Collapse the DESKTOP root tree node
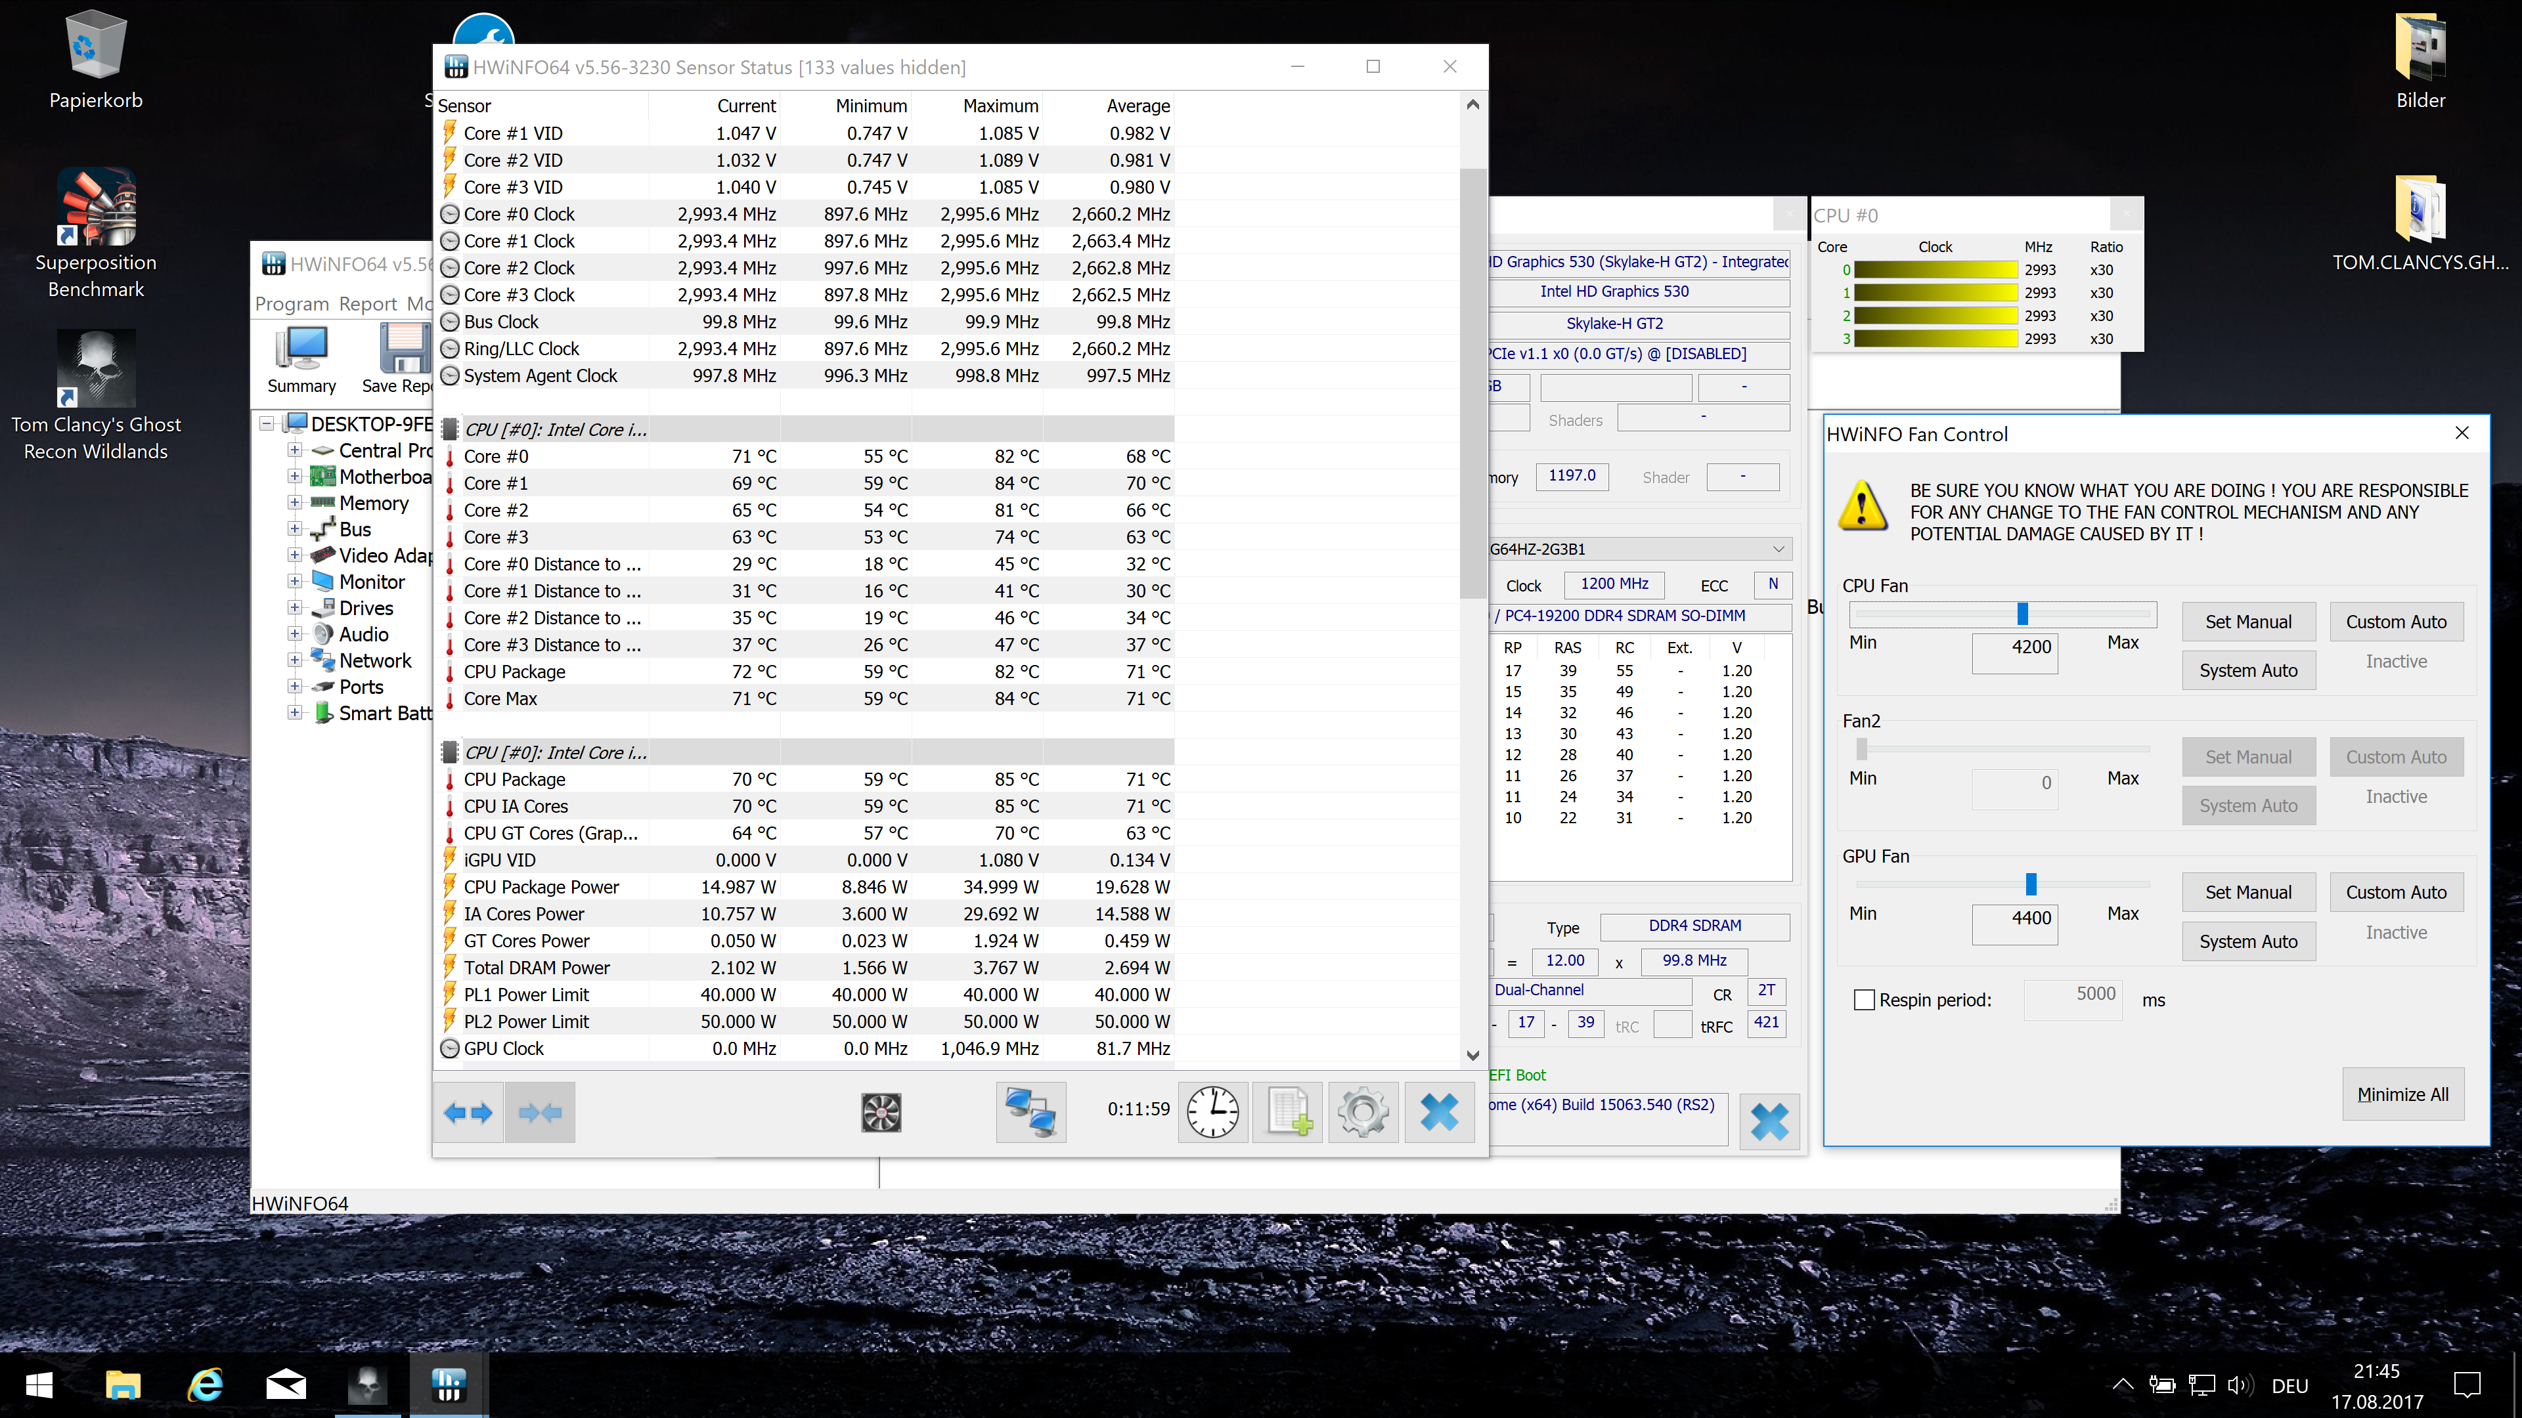The width and height of the screenshot is (2522, 1418). [266, 423]
